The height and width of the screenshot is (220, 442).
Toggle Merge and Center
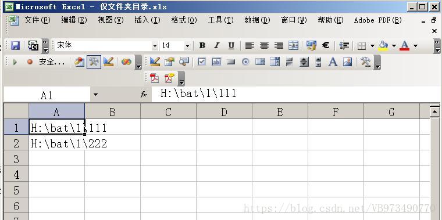[x=293, y=45]
